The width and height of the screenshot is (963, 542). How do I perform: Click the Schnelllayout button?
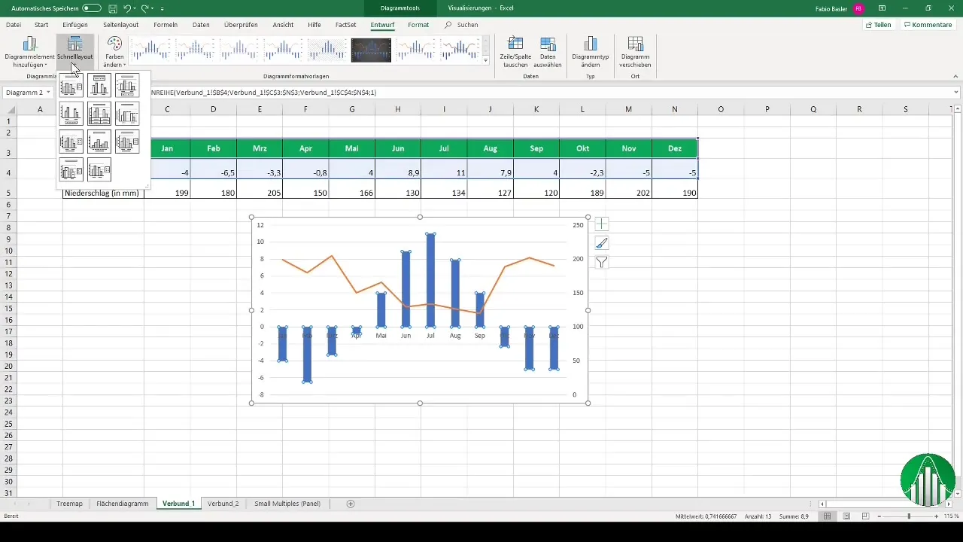(74, 51)
